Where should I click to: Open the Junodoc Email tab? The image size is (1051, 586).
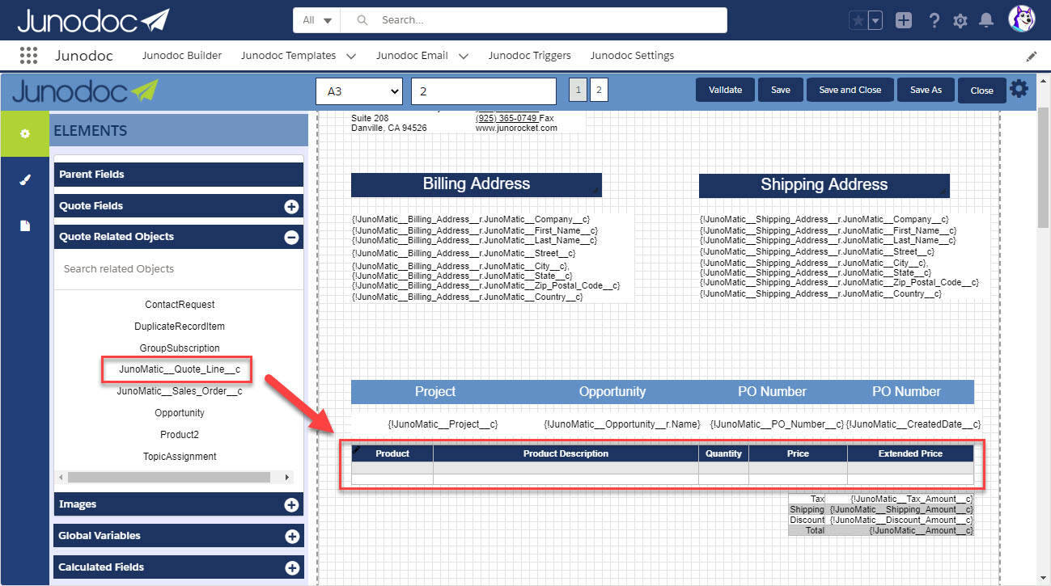click(x=412, y=56)
